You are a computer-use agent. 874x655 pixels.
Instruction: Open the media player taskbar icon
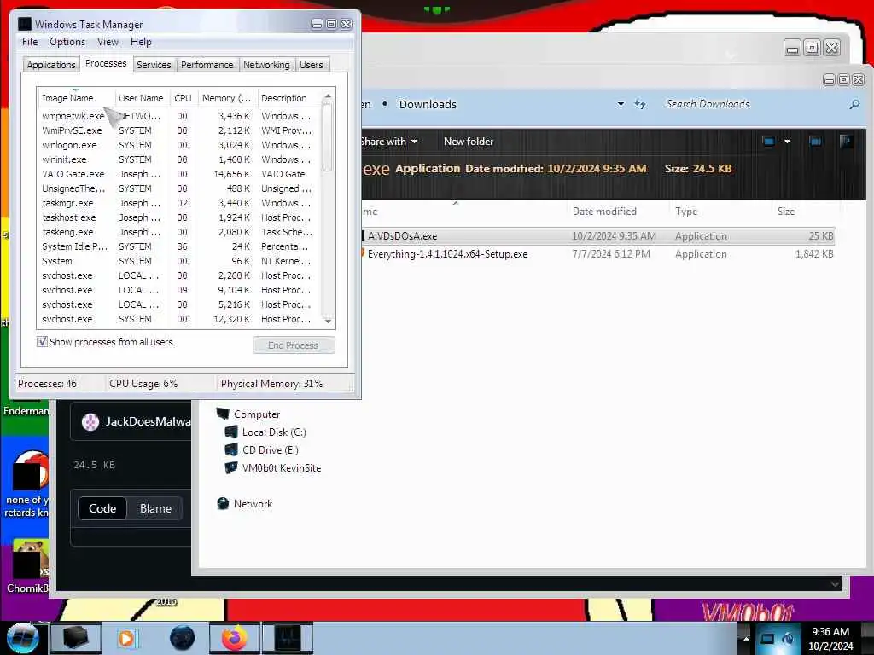point(127,638)
